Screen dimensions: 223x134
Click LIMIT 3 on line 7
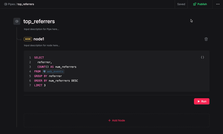click(x=40, y=85)
